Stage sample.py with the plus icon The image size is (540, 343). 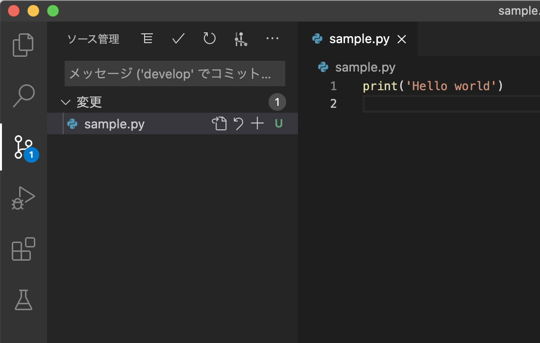tap(257, 123)
